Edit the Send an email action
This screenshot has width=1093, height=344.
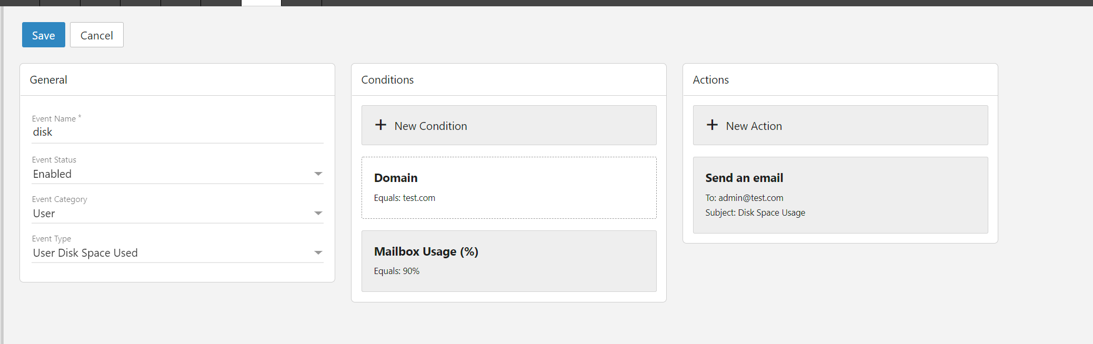coord(840,195)
